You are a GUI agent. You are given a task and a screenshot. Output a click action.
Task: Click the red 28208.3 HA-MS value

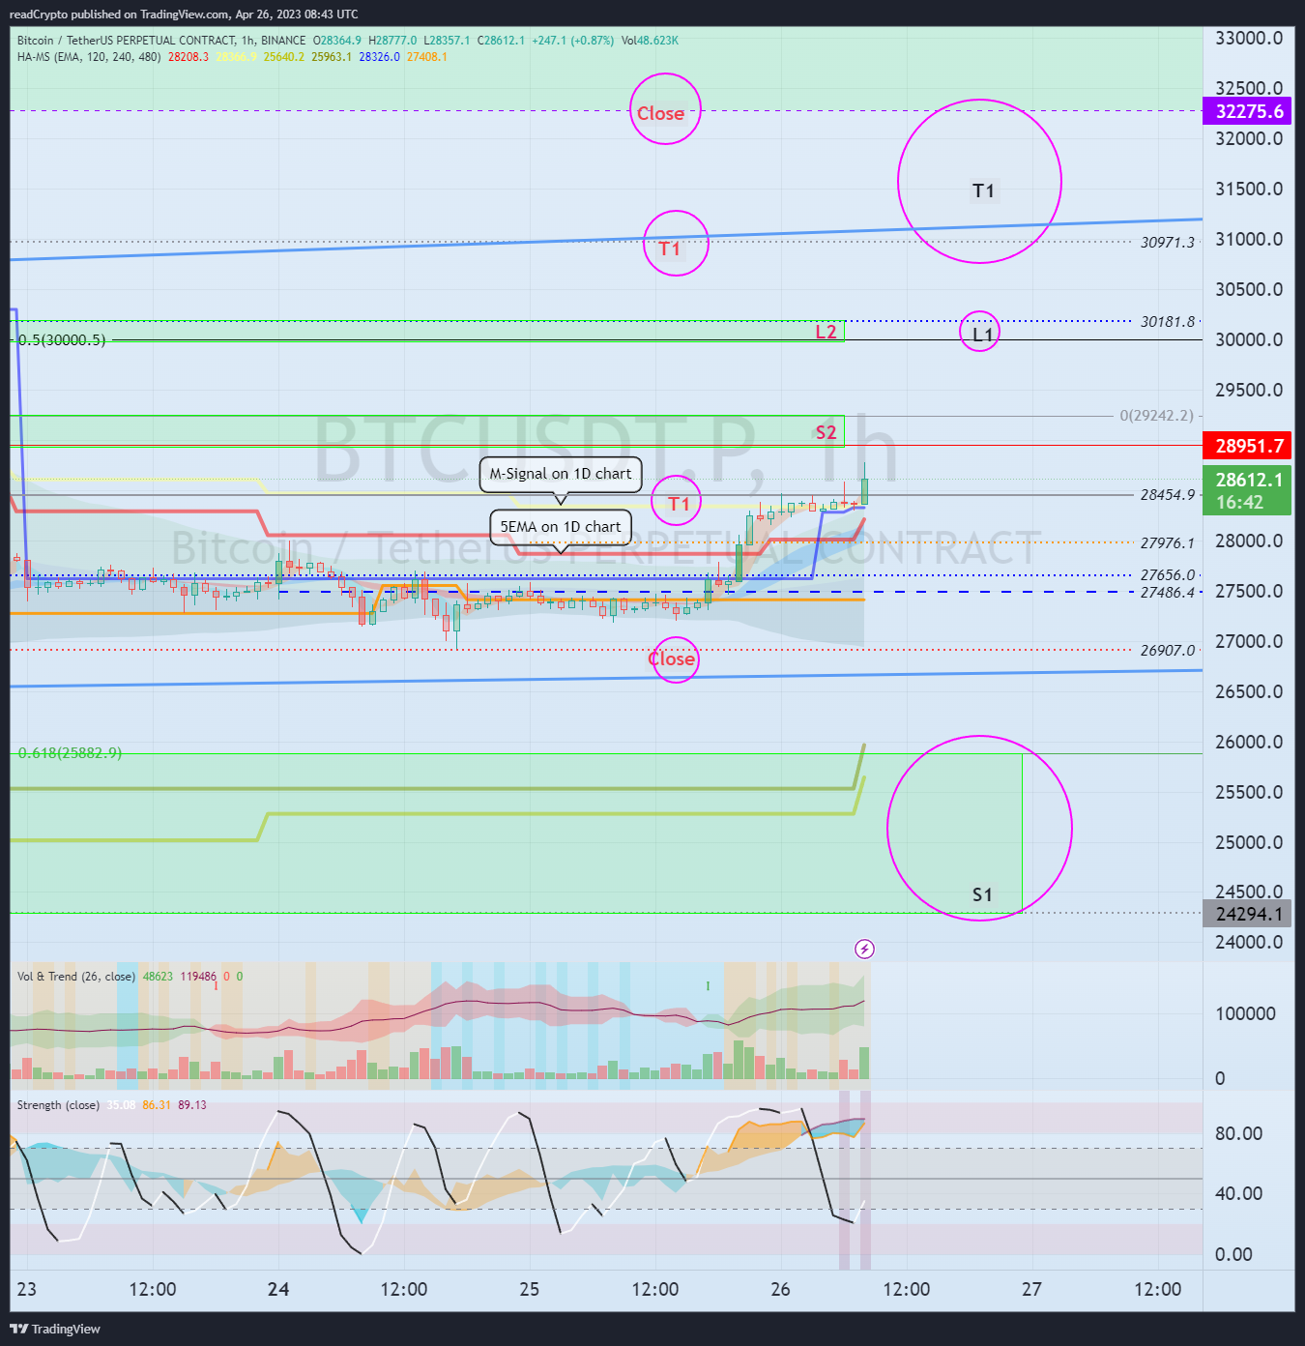click(188, 57)
